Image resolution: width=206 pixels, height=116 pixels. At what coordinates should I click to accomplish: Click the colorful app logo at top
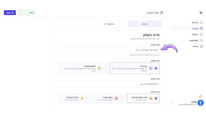[201, 13]
